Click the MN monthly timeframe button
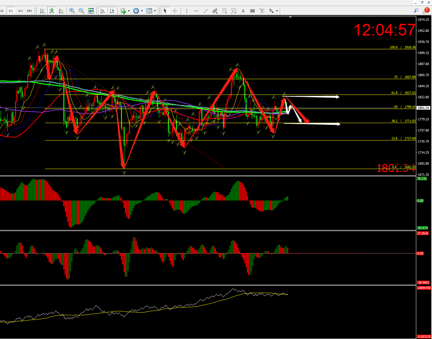432x339 pixels. point(29,11)
